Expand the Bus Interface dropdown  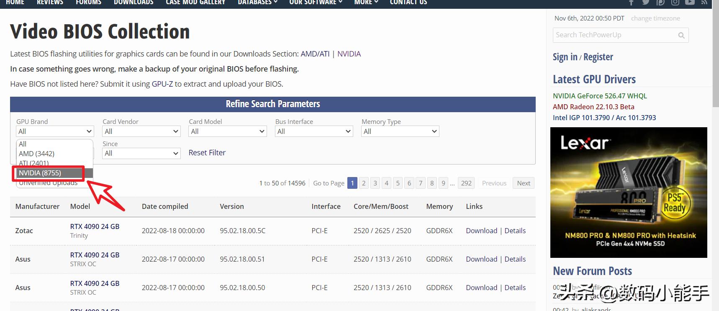coord(313,131)
